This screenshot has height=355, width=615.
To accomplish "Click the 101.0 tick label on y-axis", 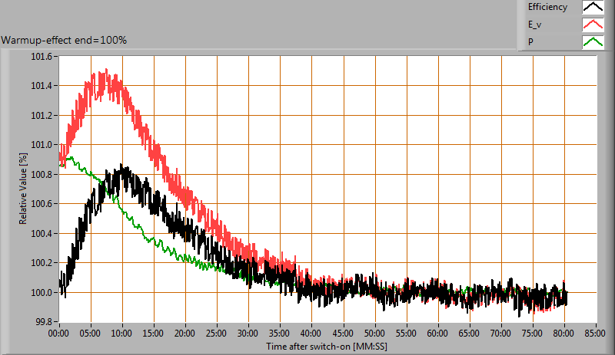I will [40, 145].
